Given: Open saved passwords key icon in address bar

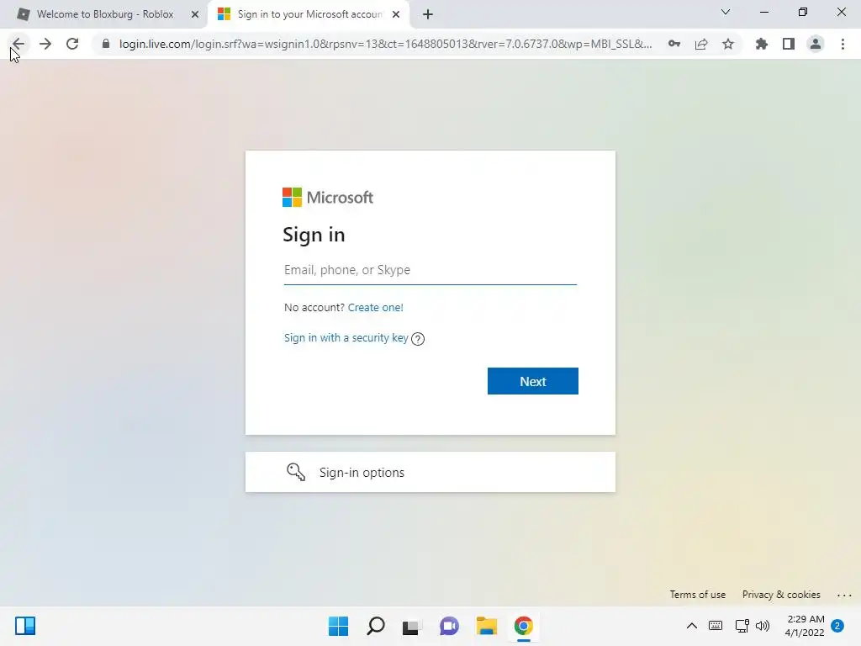Looking at the screenshot, I should (674, 44).
